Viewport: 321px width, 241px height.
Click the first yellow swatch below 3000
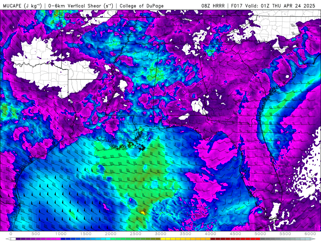[x=163, y=239]
